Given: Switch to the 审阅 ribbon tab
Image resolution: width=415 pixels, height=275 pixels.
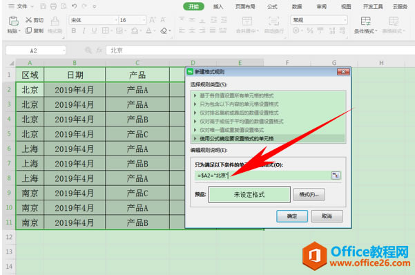Looking at the screenshot, I should (322, 7).
